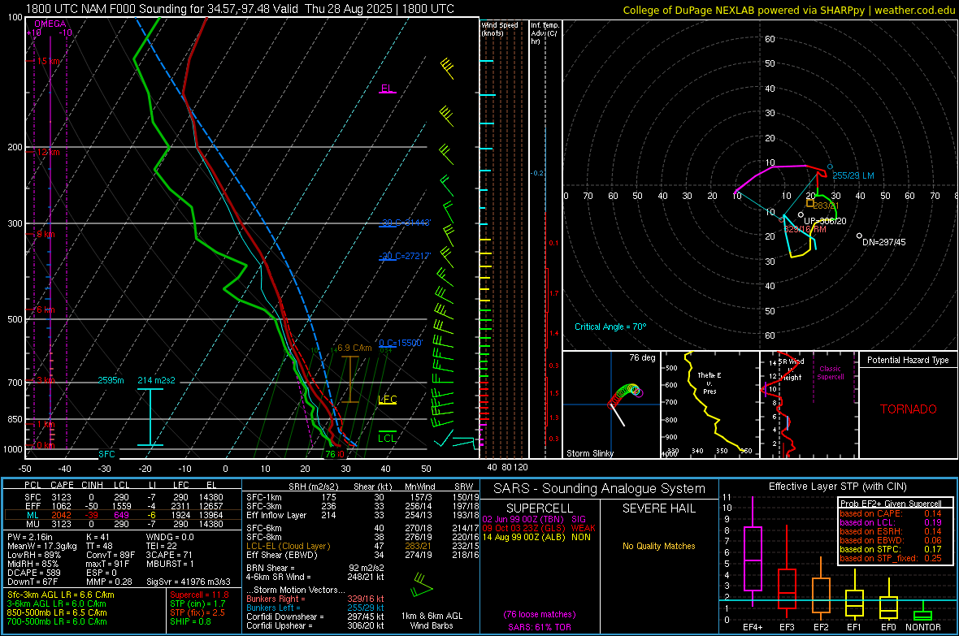This screenshot has width=959, height=636.
Task: Select the SFC-1km shear row
Action: [362, 497]
